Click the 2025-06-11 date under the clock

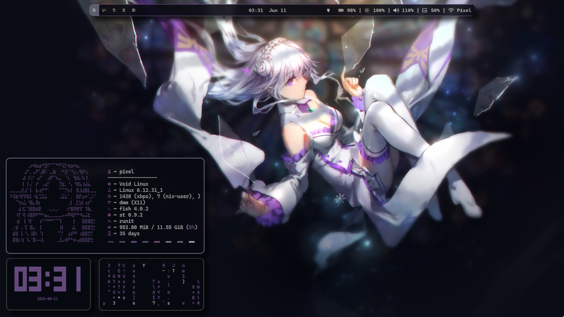[48, 299]
